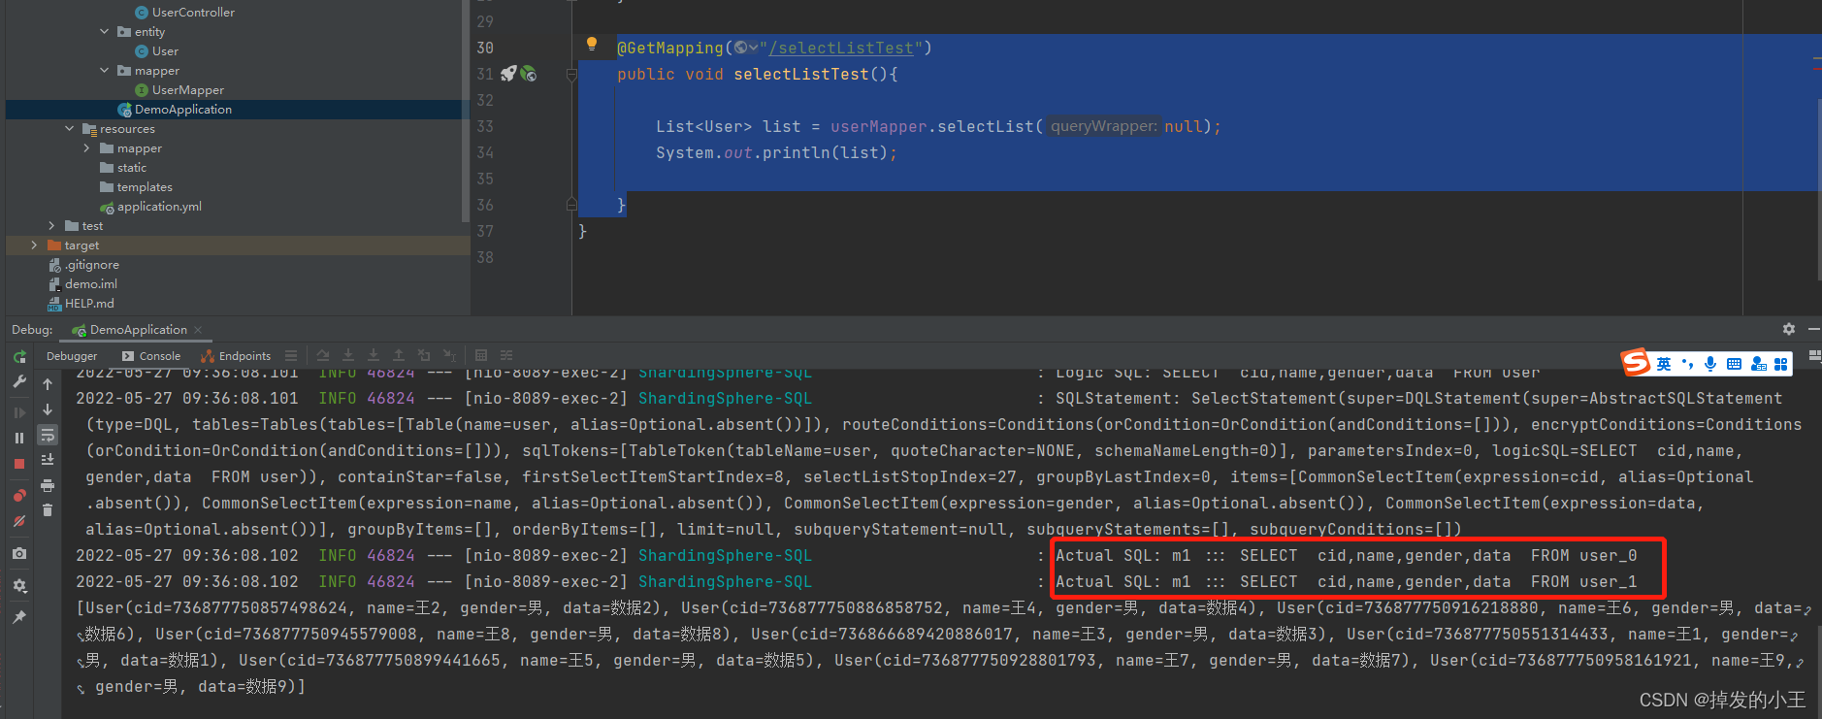Expand the resources mapper folder
This screenshot has width=1822, height=719.
coord(87,147)
